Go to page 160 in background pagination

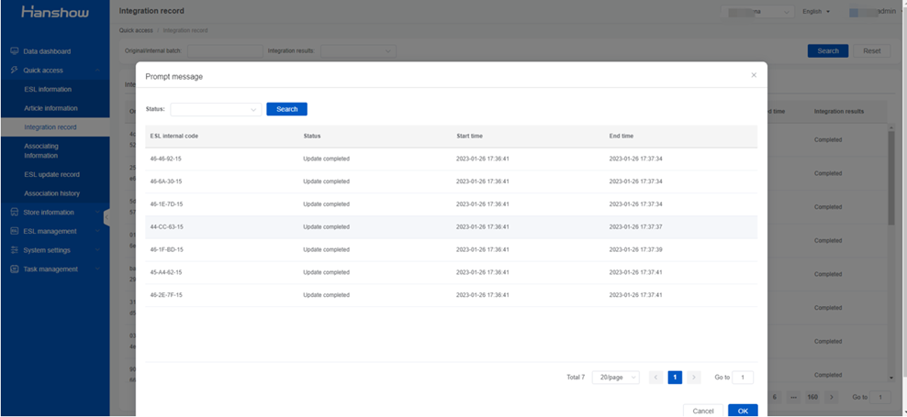812,398
